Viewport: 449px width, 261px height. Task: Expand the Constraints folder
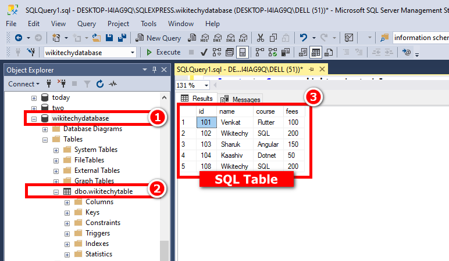pyautogui.click(x=67, y=224)
